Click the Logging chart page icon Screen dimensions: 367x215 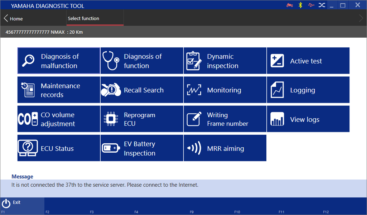277,90
